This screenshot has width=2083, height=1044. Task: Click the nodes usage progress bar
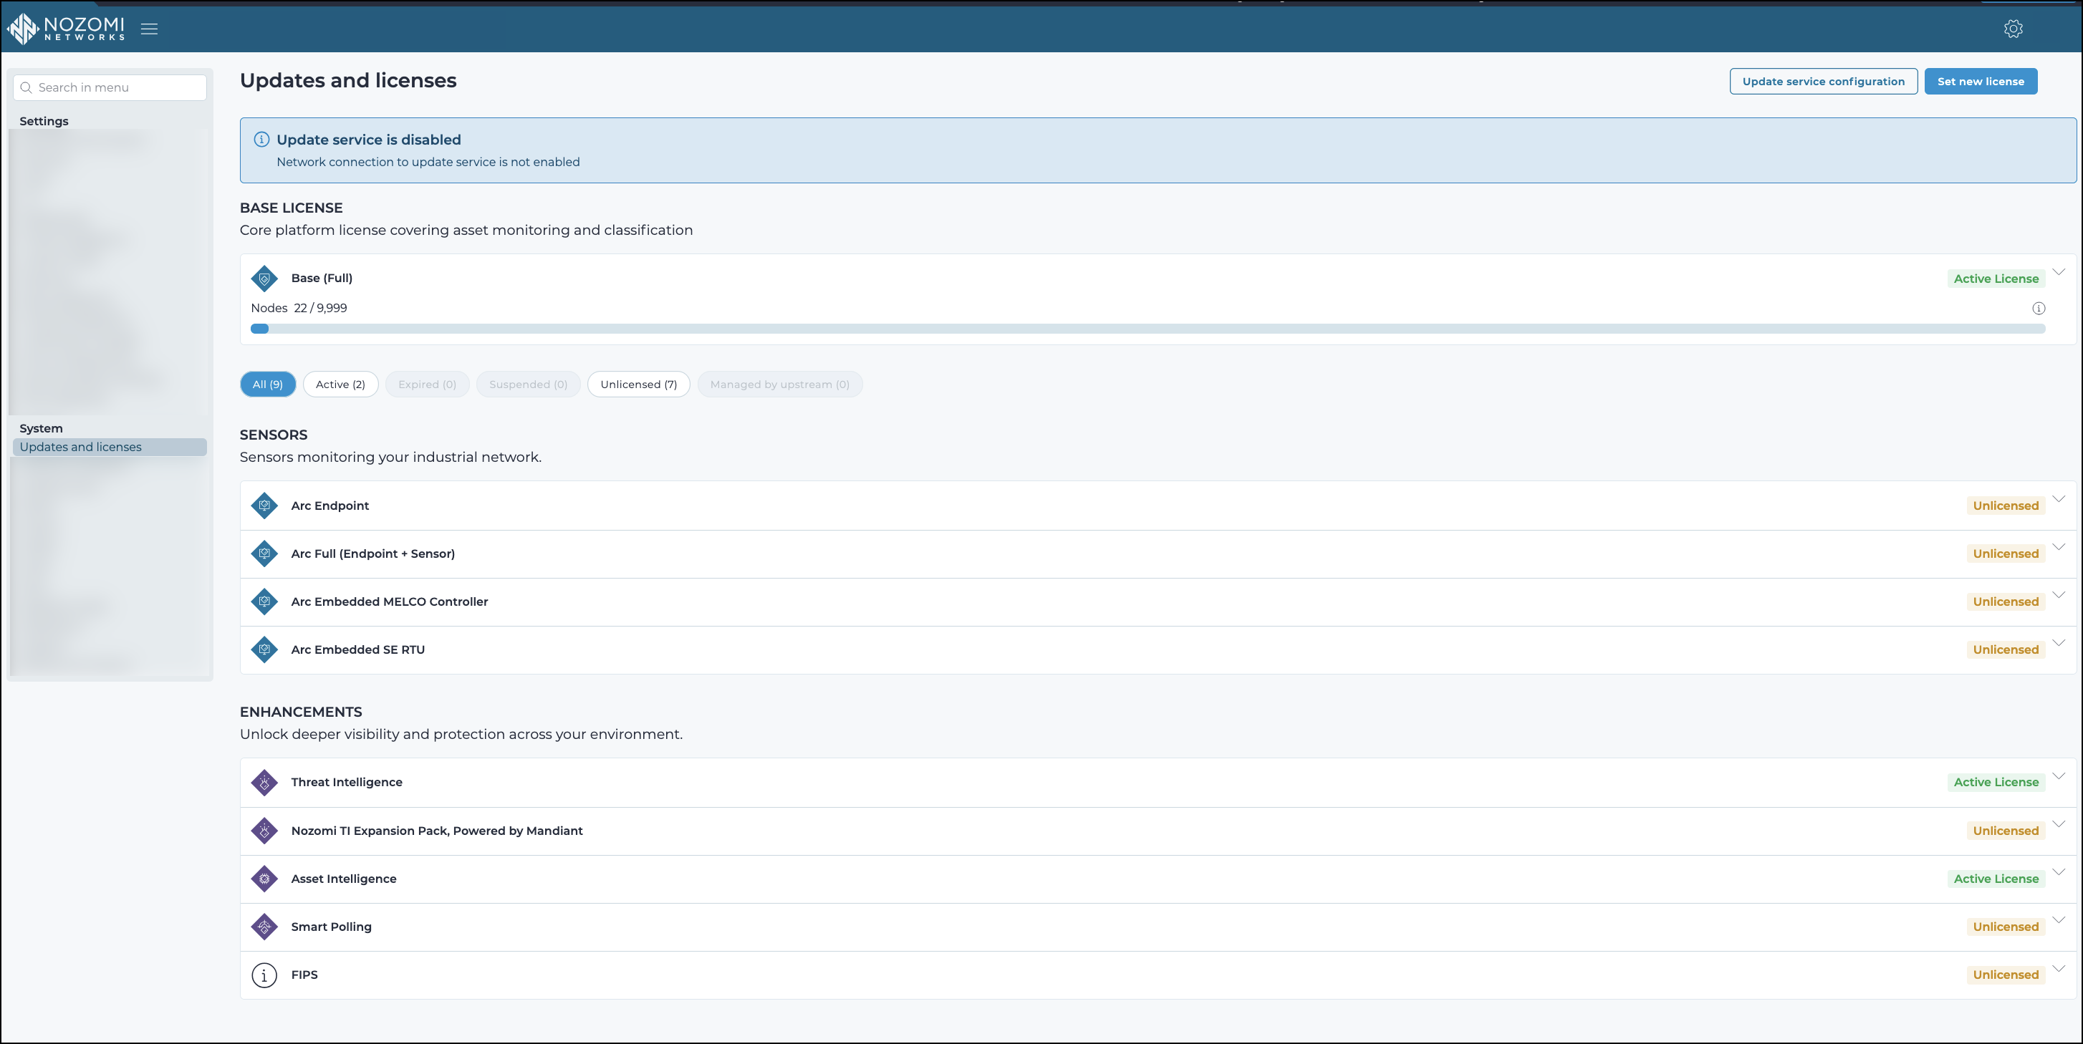pyautogui.click(x=1148, y=329)
